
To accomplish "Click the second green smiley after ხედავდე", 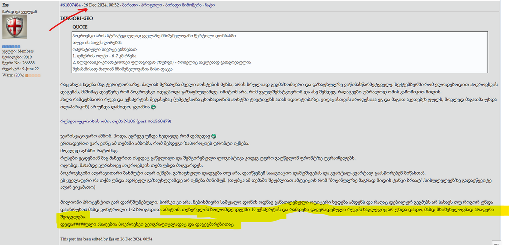I will click(x=213, y=136).
